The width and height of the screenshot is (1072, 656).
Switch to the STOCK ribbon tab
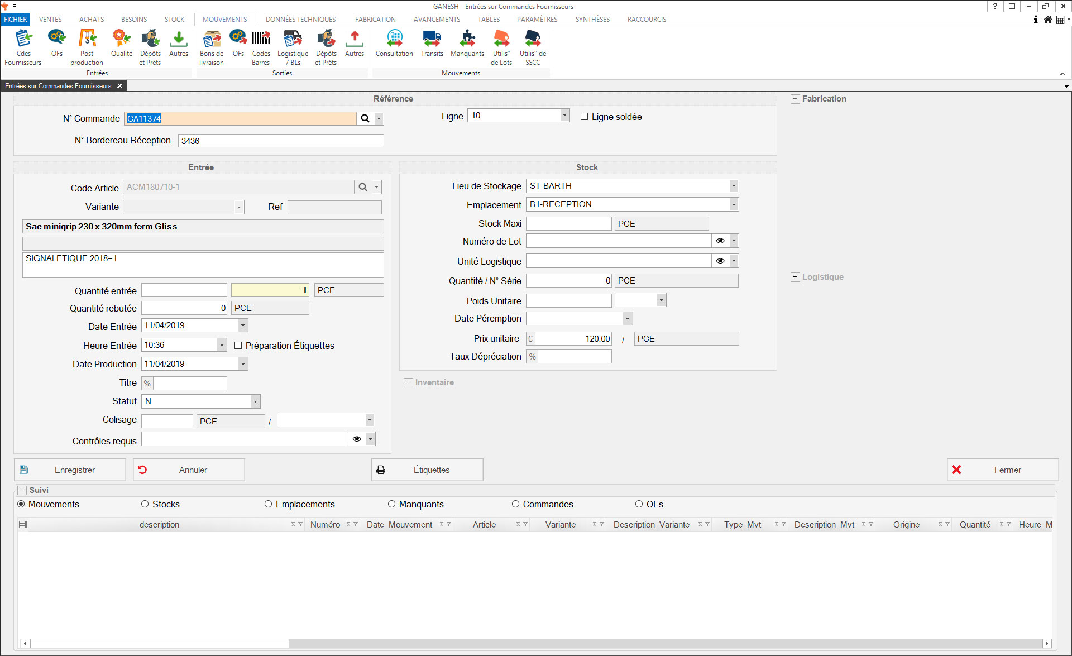(x=174, y=19)
